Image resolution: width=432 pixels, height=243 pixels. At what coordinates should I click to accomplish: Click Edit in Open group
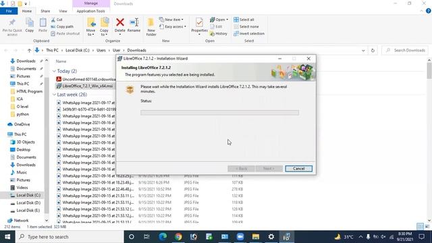(x=216, y=27)
